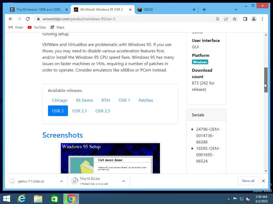Open Action Center flag icon
The height and width of the screenshot is (204, 273).
point(235,199)
